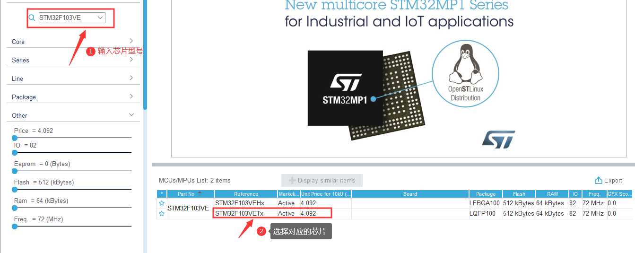Click the favorites star column header

tap(162, 194)
